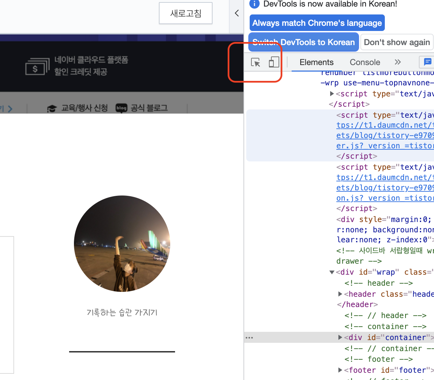Image resolution: width=434 pixels, height=380 pixels.
Task: Open the second script's tps://t1.daumcdn.net link
Action: (x=385, y=177)
